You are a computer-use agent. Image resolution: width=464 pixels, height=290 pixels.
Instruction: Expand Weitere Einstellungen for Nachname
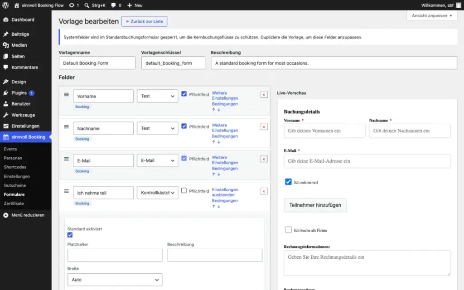point(225,128)
